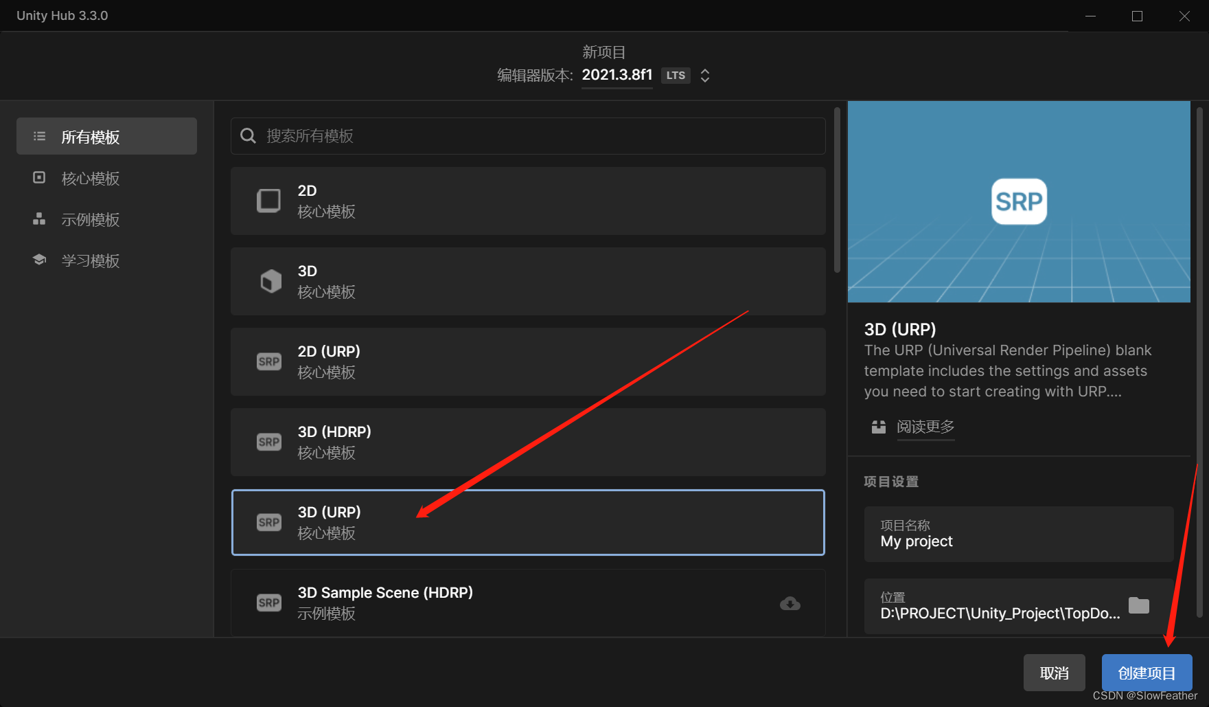Open the 阅读更多 link
This screenshot has height=707, width=1209.
click(925, 427)
